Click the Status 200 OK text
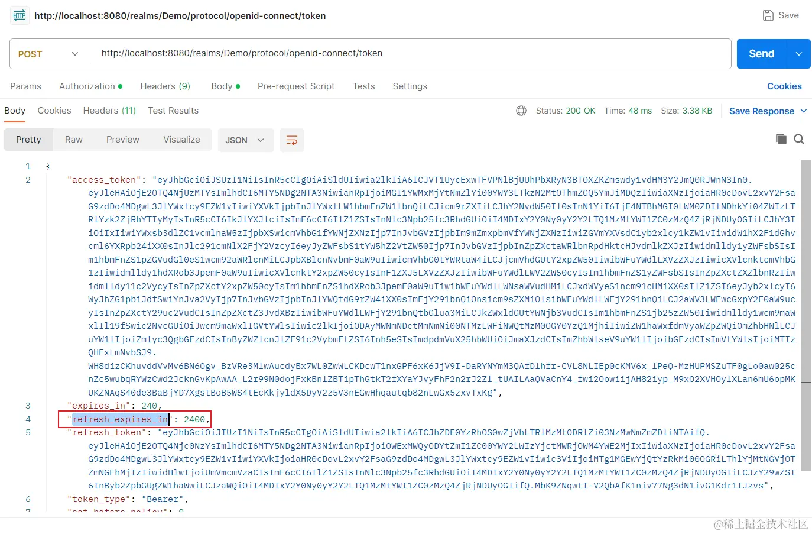The image size is (812, 534). pyautogui.click(x=566, y=111)
